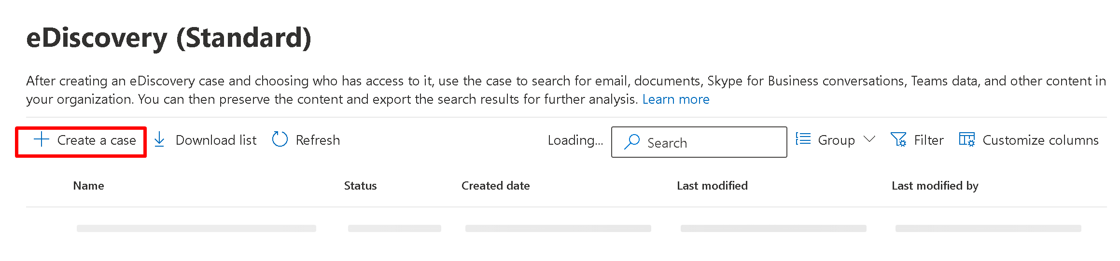Click the Refresh text label
This screenshot has width=1120, height=261.
tap(318, 140)
